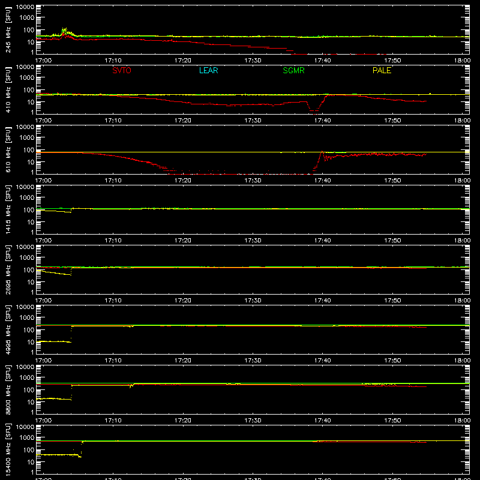Click the 1415 MHz [SFU] axis title
480x480 pixels.
point(8,209)
